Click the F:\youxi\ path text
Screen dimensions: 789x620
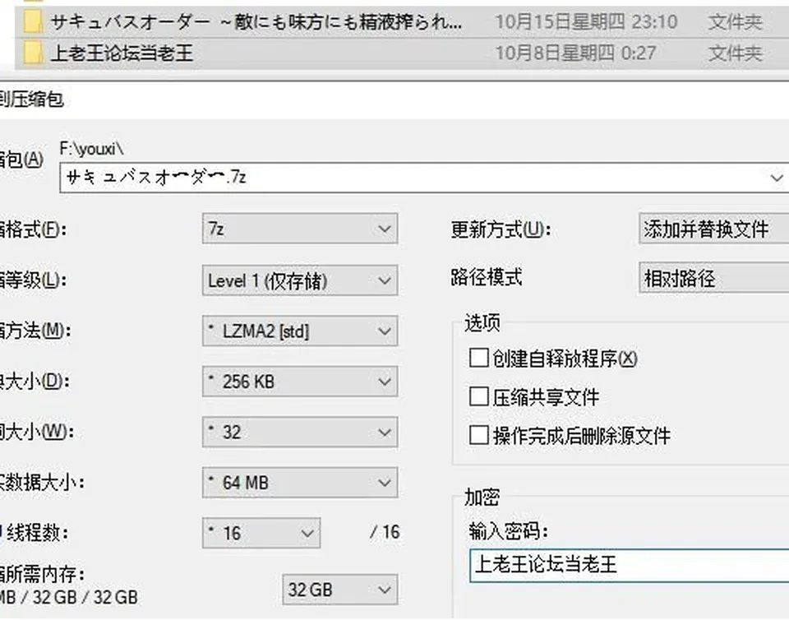tap(91, 149)
